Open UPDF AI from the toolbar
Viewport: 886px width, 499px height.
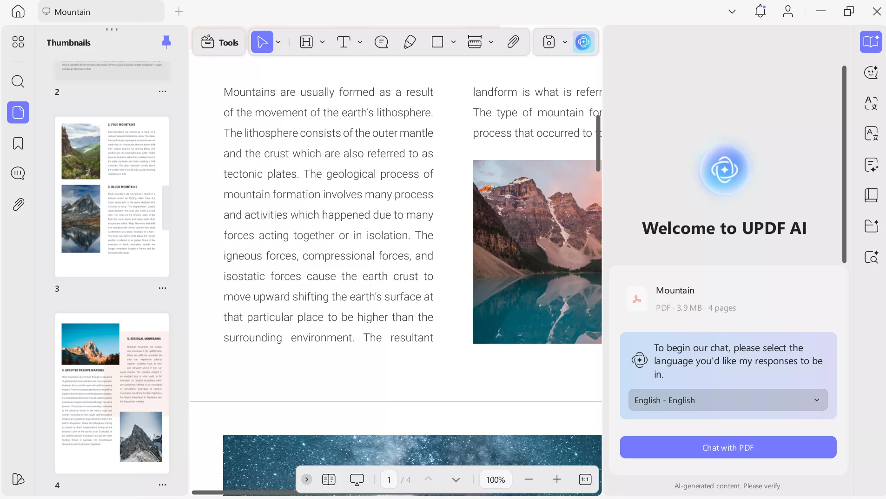coord(583,42)
